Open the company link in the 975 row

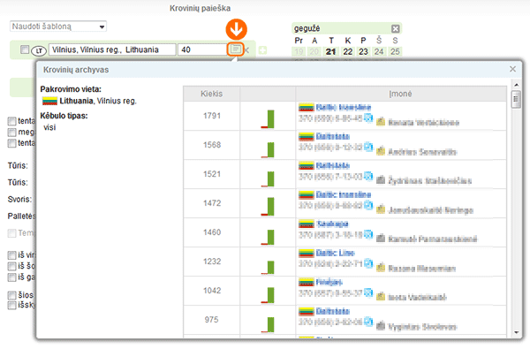(333, 311)
